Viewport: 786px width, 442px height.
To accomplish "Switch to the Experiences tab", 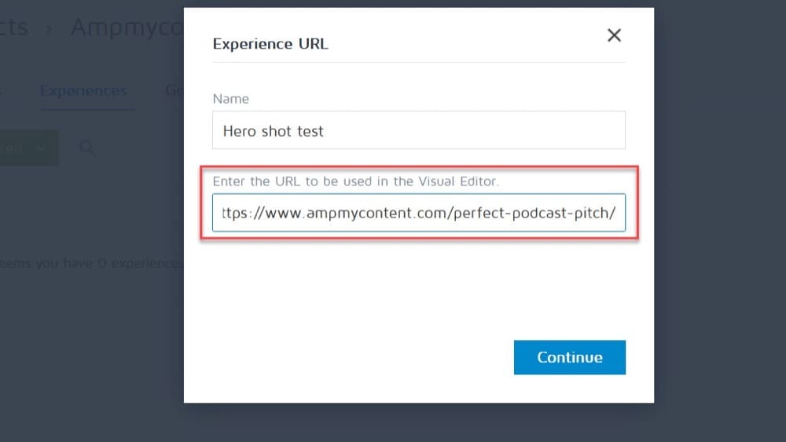I will tap(84, 91).
